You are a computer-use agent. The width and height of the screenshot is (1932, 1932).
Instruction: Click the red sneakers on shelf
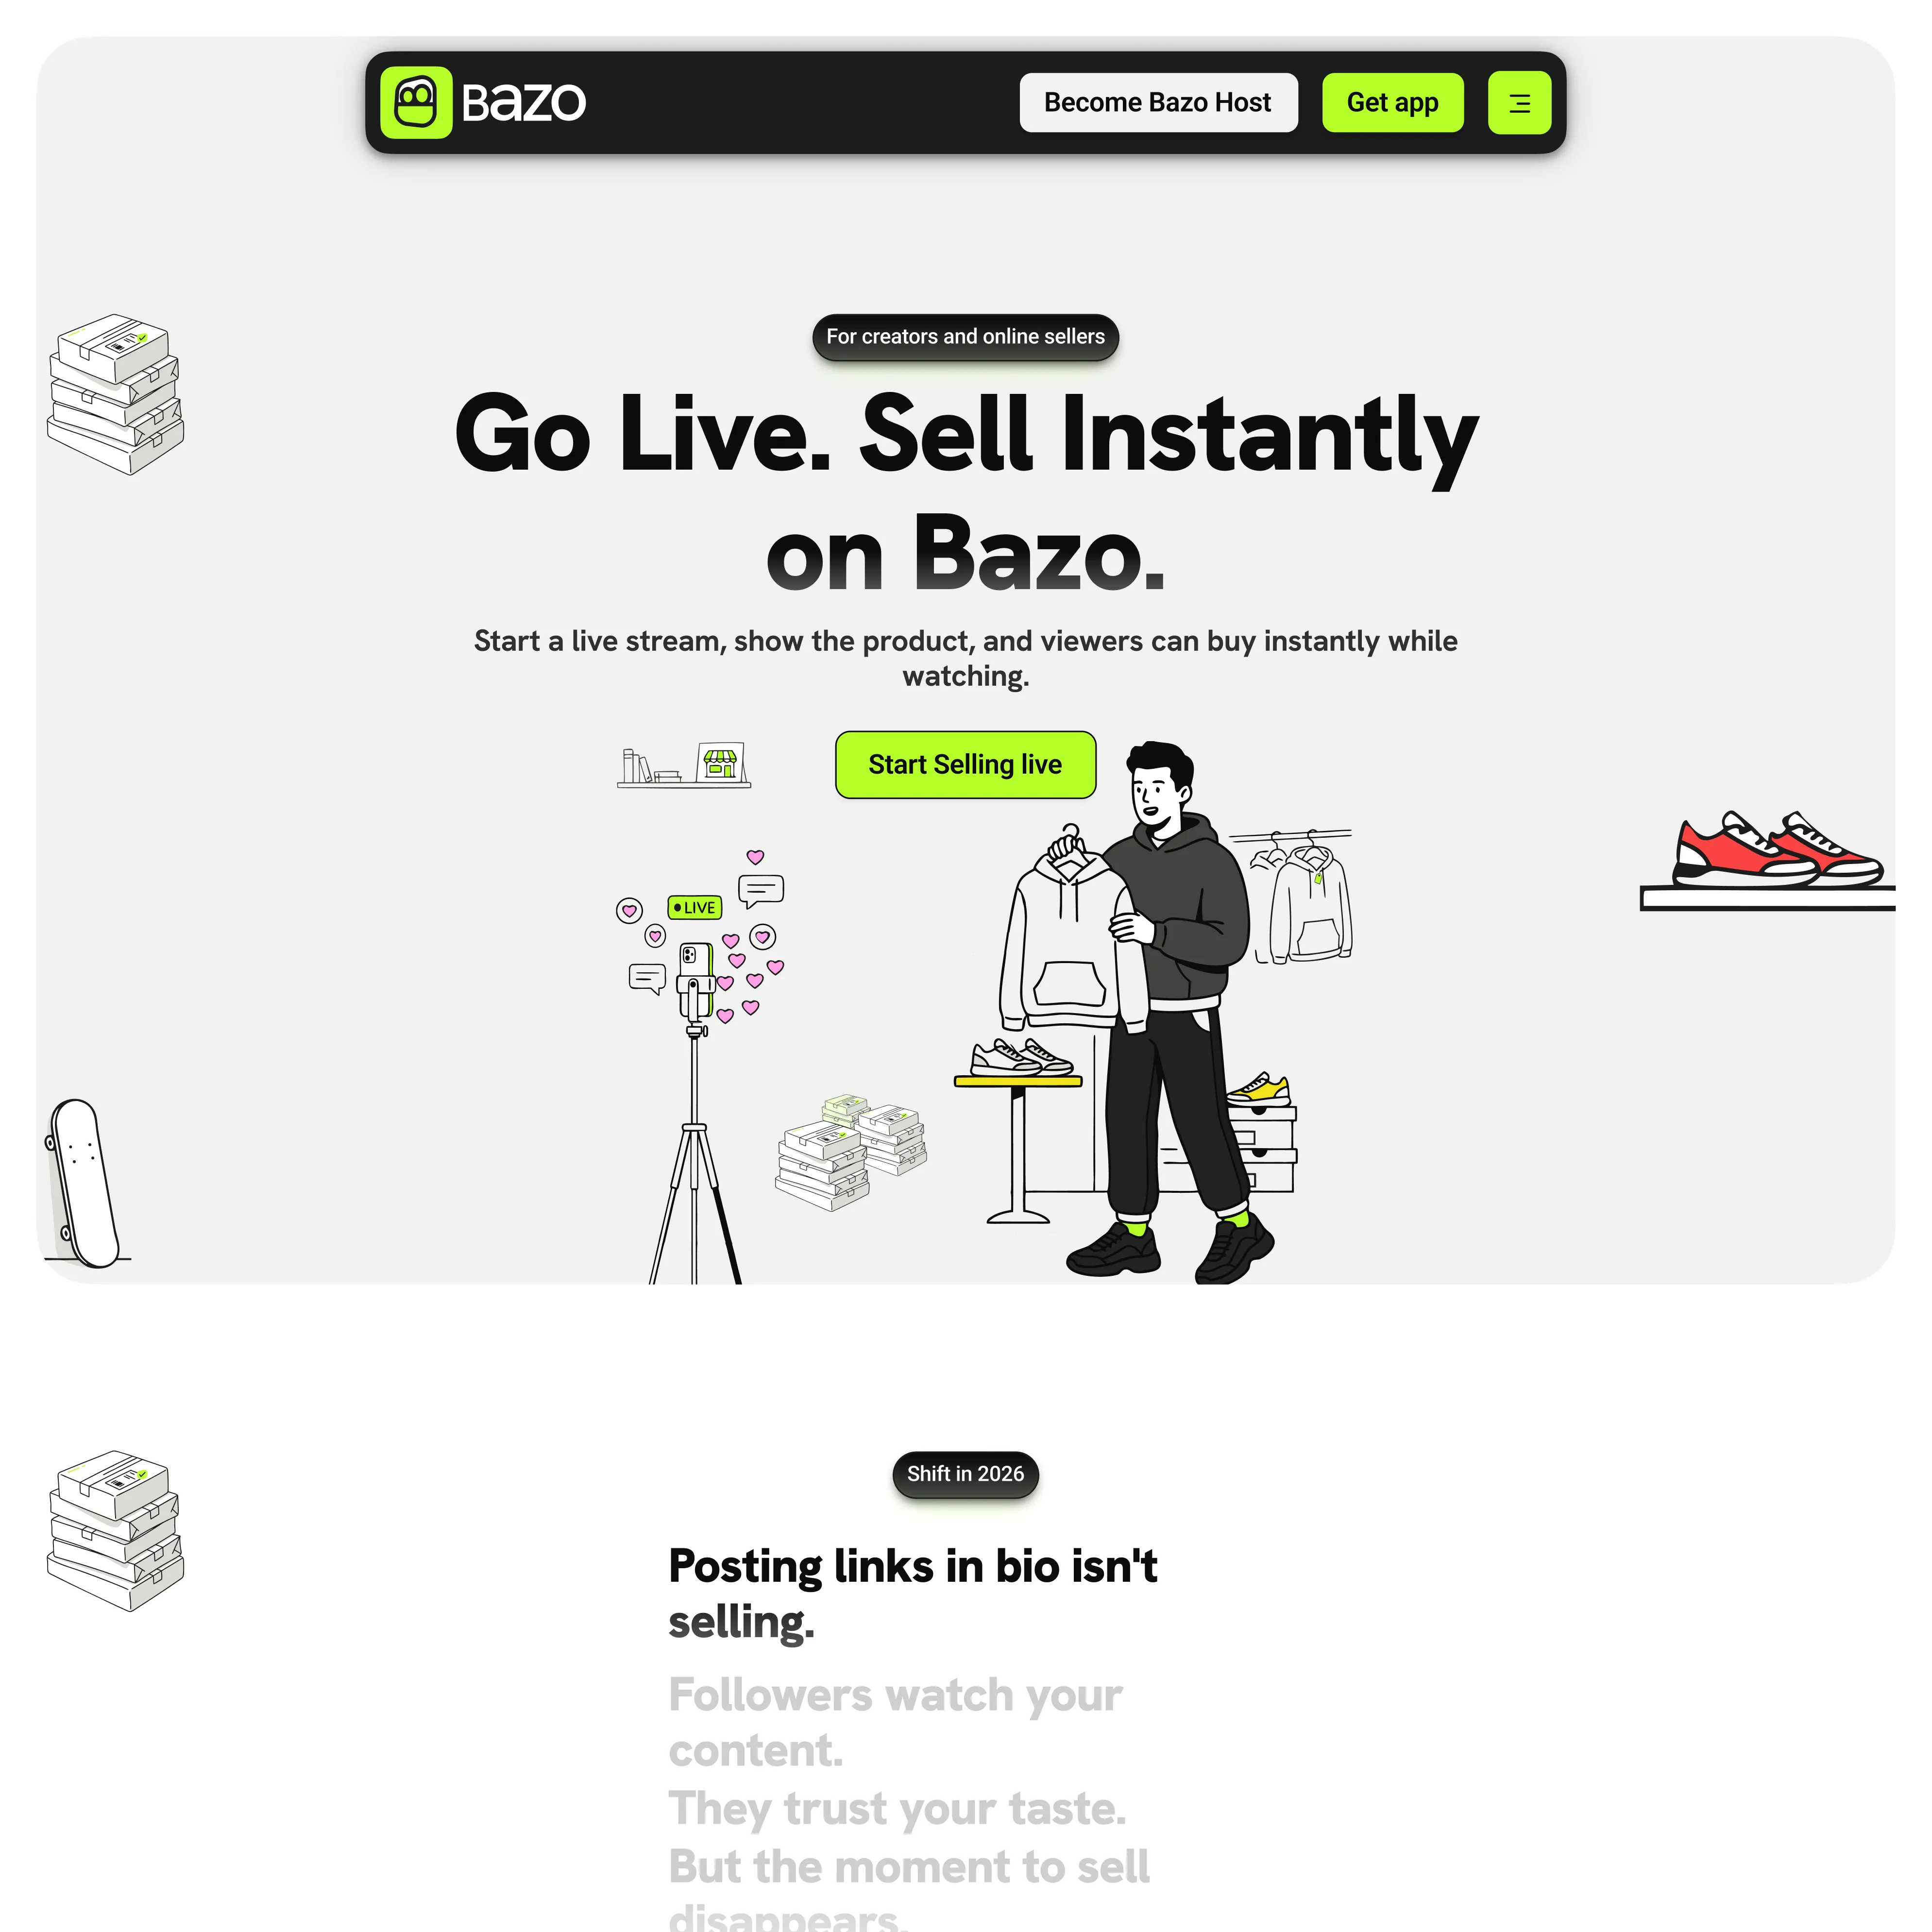1776,850
